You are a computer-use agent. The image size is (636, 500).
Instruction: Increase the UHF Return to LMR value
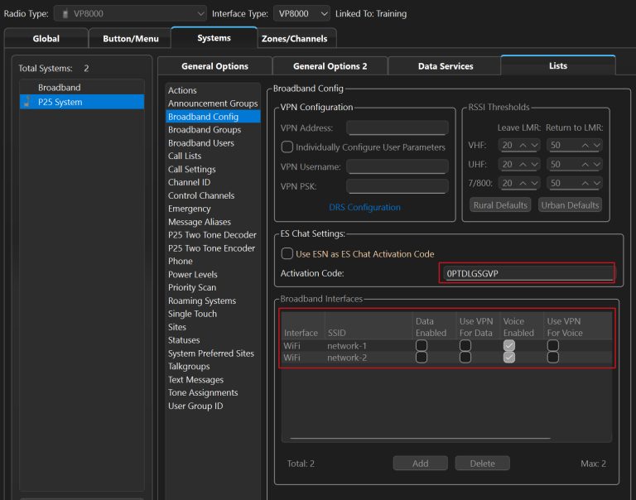(586, 165)
